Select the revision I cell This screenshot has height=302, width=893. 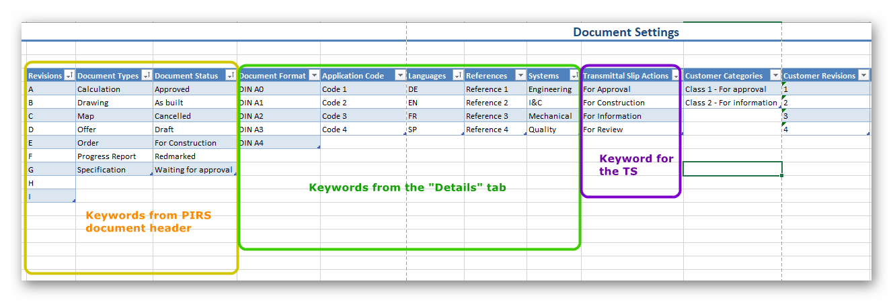(51, 197)
